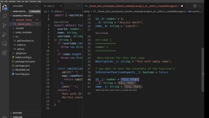Click "FILL THIS" value on line 42
The width and height of the screenshot is (209, 118).
pos(133,87)
